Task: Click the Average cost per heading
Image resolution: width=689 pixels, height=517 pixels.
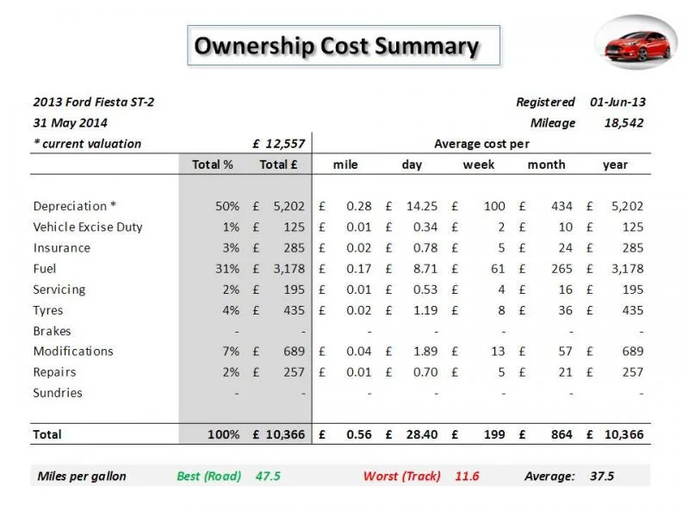Action: [481, 144]
